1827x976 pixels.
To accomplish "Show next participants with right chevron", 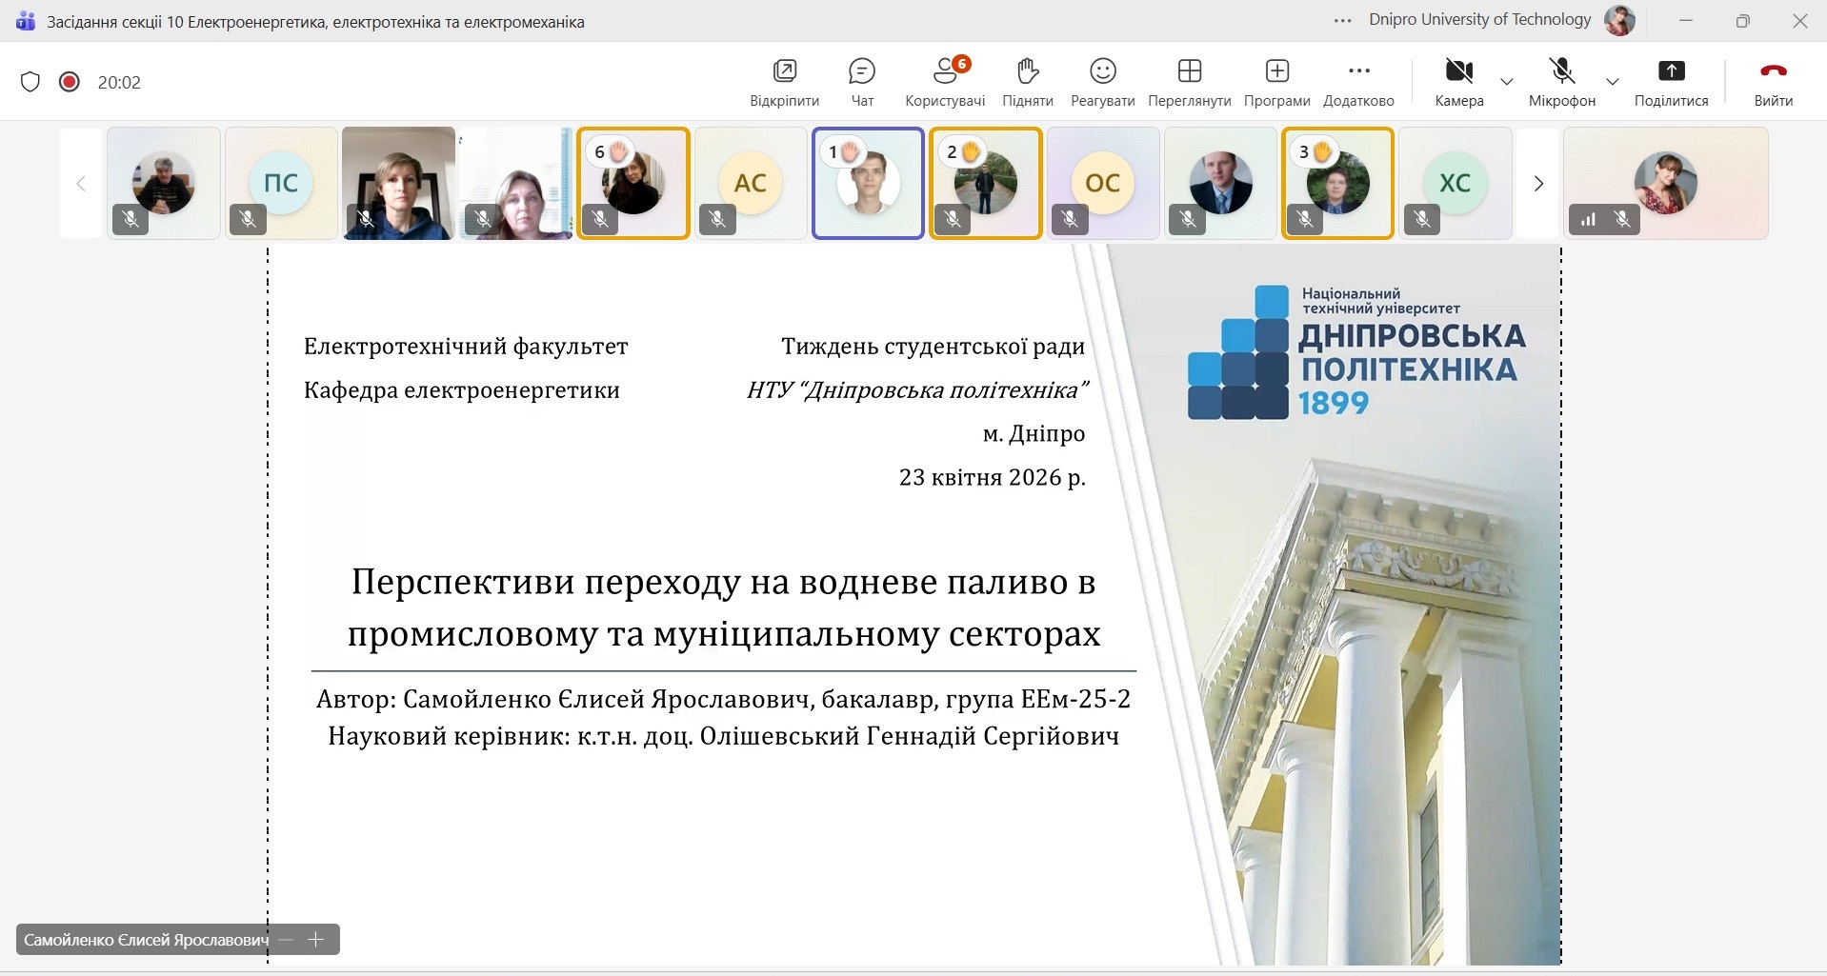I will click(1537, 184).
